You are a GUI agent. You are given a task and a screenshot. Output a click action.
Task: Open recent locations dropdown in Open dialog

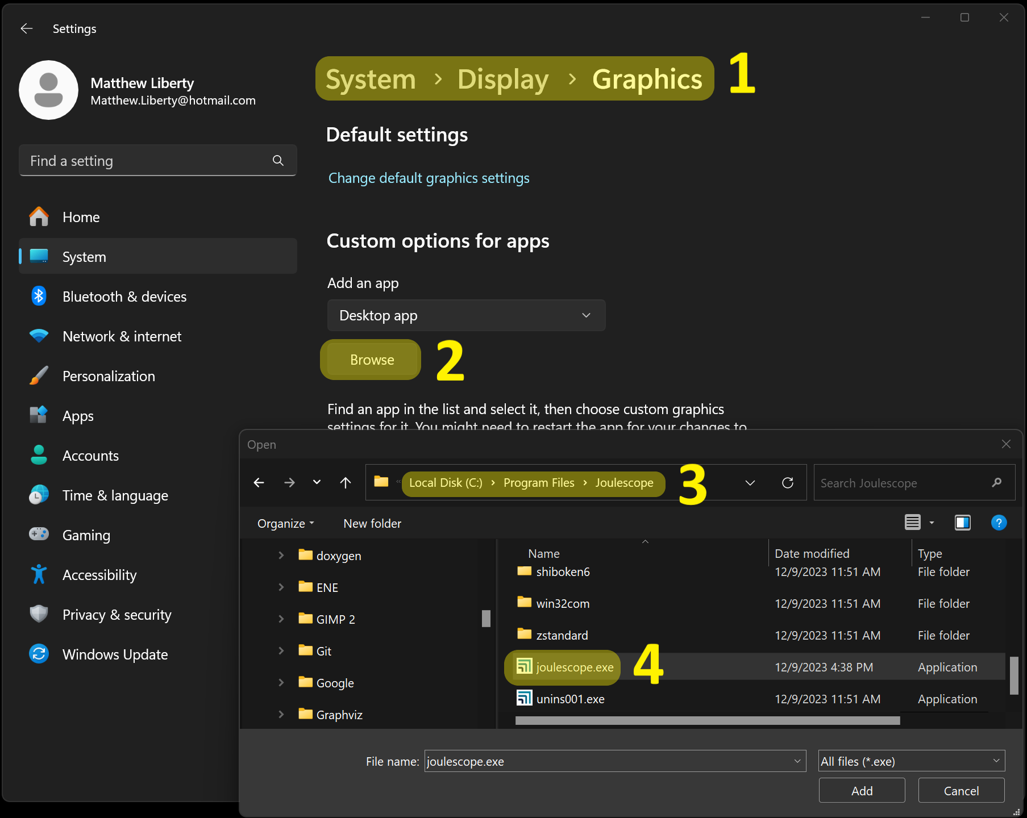317,482
